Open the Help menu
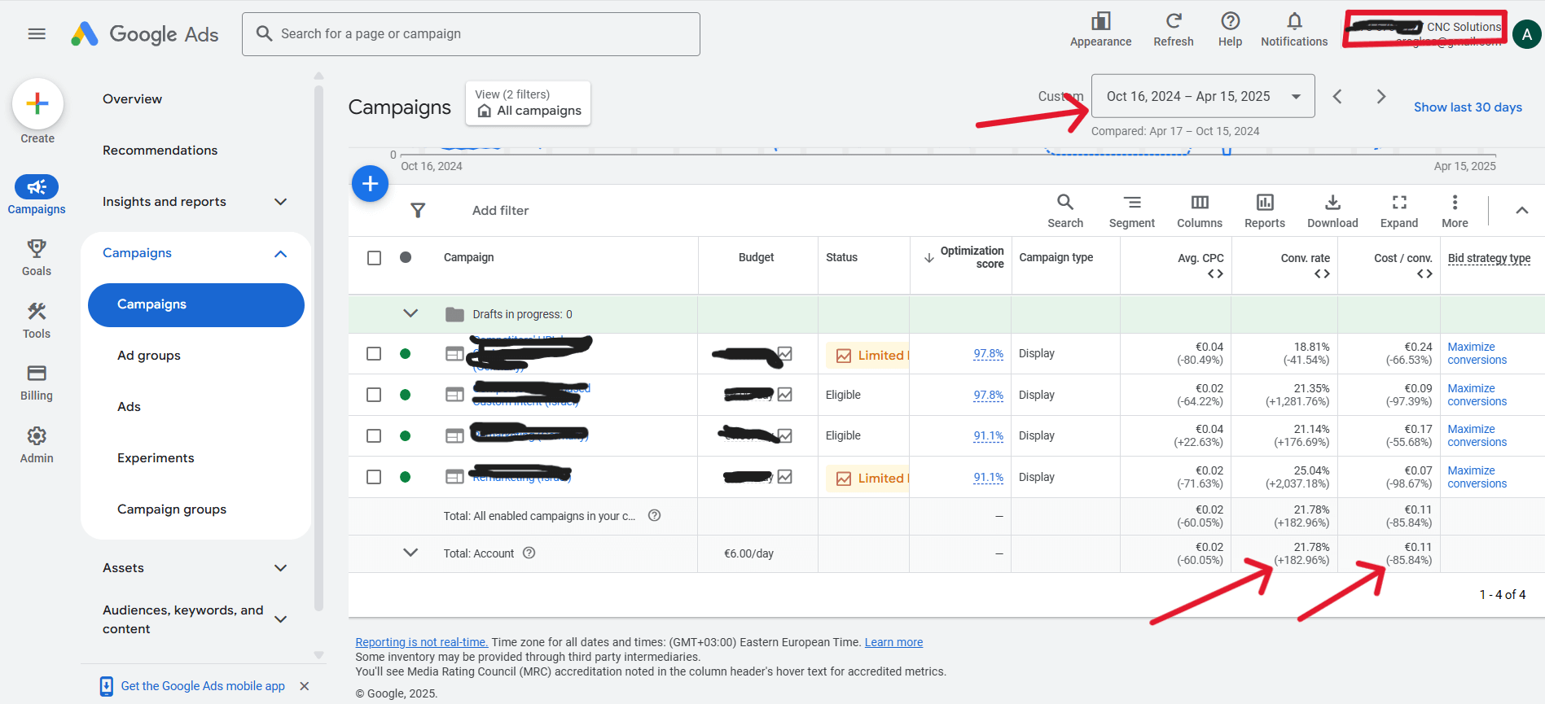 click(1230, 29)
